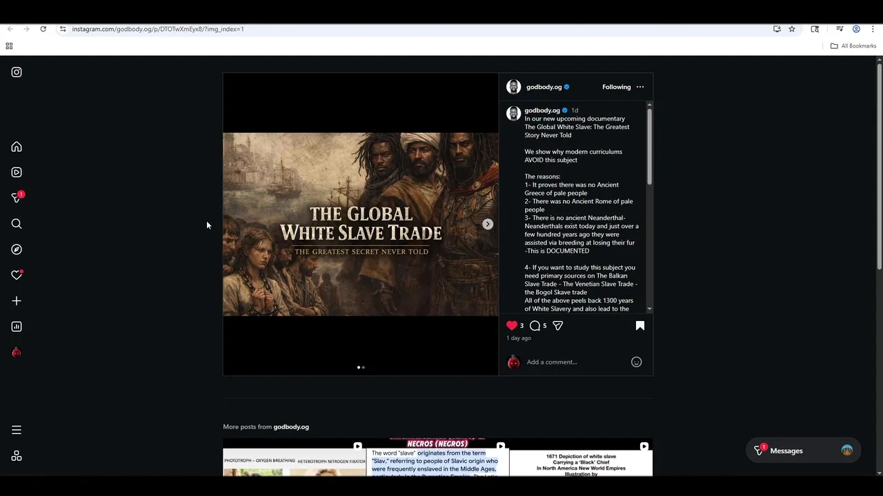Open the More hamburger menu

pos(17,430)
